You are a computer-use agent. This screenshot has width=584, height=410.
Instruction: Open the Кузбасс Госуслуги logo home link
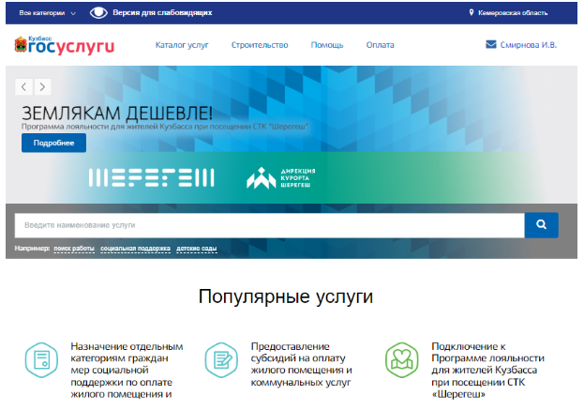(64, 45)
